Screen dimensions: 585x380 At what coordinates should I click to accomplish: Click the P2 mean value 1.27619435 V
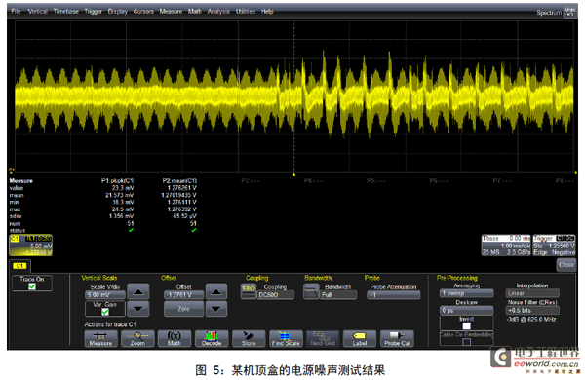179,195
